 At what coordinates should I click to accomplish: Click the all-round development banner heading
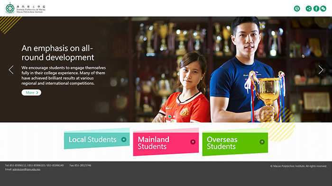pyautogui.click(x=57, y=53)
